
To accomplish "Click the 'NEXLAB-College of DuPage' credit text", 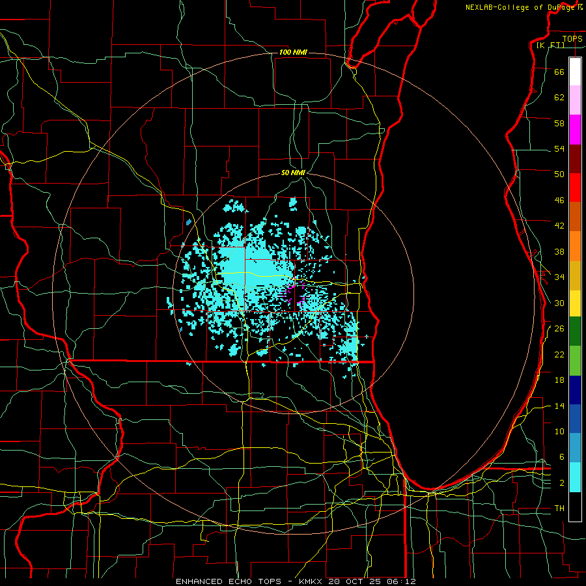I will pos(520,7).
